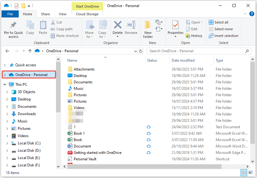Refresh the OneDrive folder view

coord(140,51)
